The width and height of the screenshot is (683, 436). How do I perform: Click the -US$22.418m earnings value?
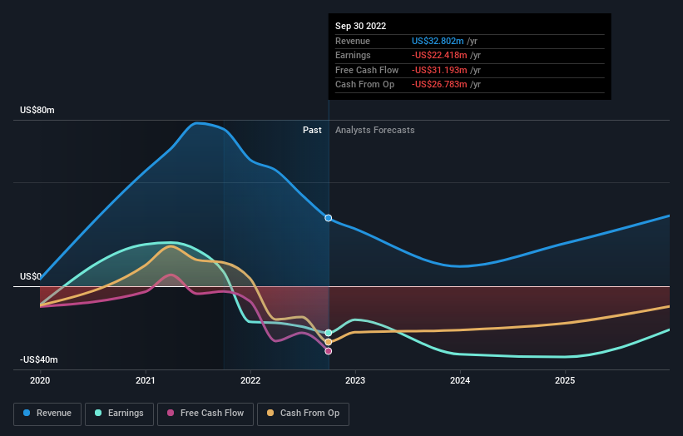click(x=439, y=55)
